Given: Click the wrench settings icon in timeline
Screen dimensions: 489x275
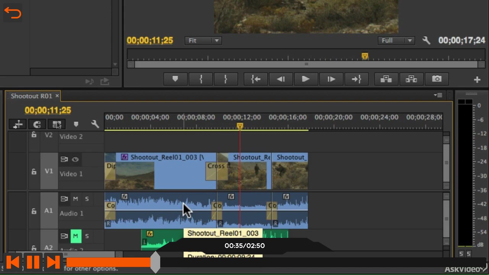Looking at the screenshot, I should click(x=95, y=124).
